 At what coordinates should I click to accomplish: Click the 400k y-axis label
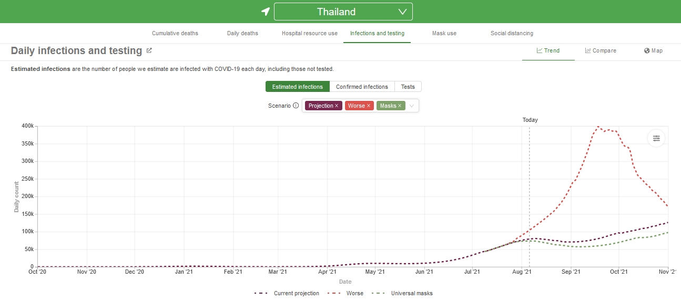click(x=28, y=126)
